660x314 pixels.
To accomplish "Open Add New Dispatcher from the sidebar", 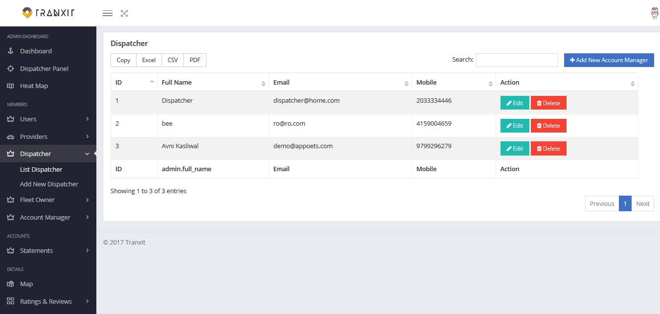I will click(x=48, y=184).
